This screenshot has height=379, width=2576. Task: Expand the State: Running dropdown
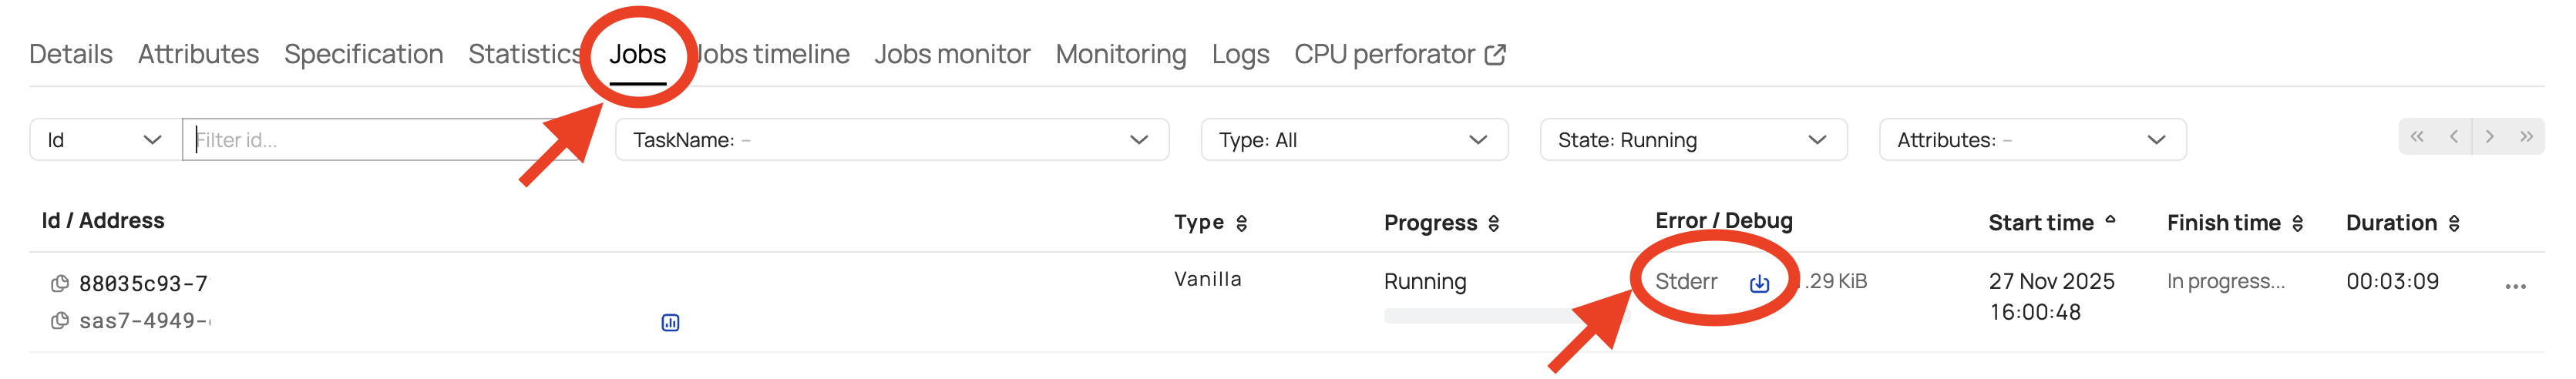[x=1692, y=140]
